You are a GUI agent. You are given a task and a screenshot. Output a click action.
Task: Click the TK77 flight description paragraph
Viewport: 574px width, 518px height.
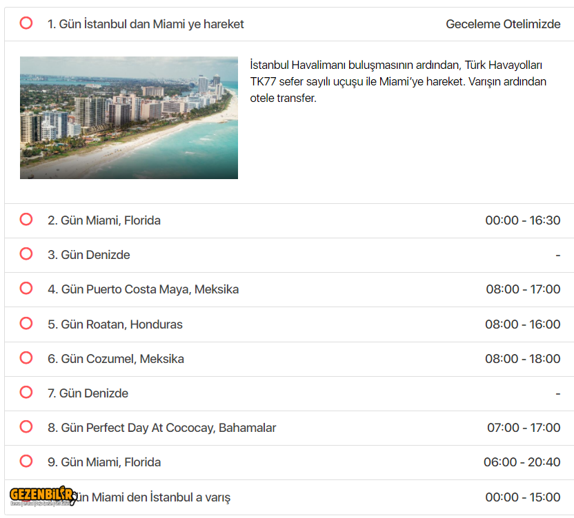tap(398, 81)
